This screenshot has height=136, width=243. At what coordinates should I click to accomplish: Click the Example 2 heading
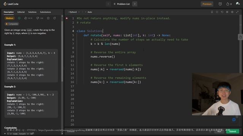tap(10, 87)
